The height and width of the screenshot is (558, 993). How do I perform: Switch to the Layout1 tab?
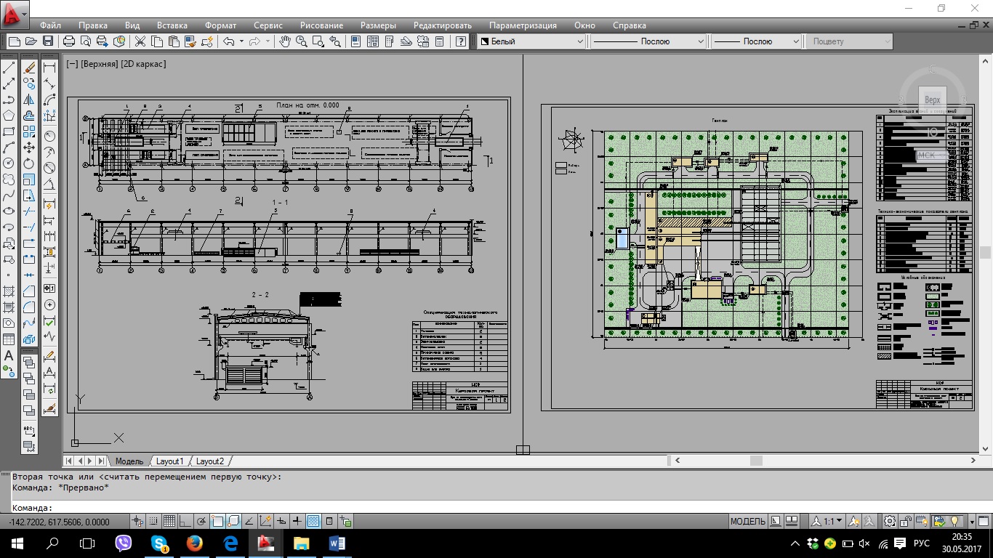(x=170, y=461)
